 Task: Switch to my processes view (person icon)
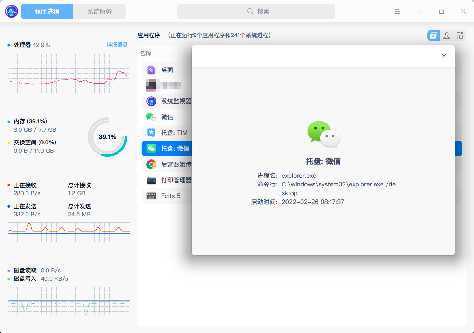447,35
